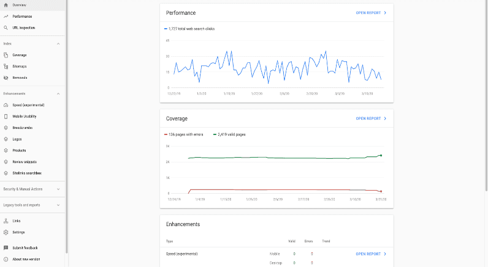
Task: Click Submit feedback in sidebar
Action: coord(25,248)
